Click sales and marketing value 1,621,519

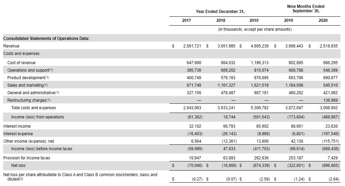point(260,85)
